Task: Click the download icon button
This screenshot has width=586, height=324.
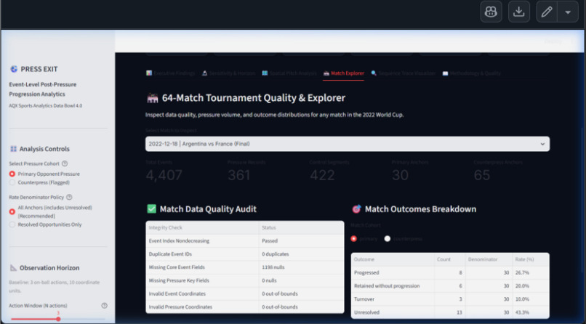Action: (x=518, y=12)
